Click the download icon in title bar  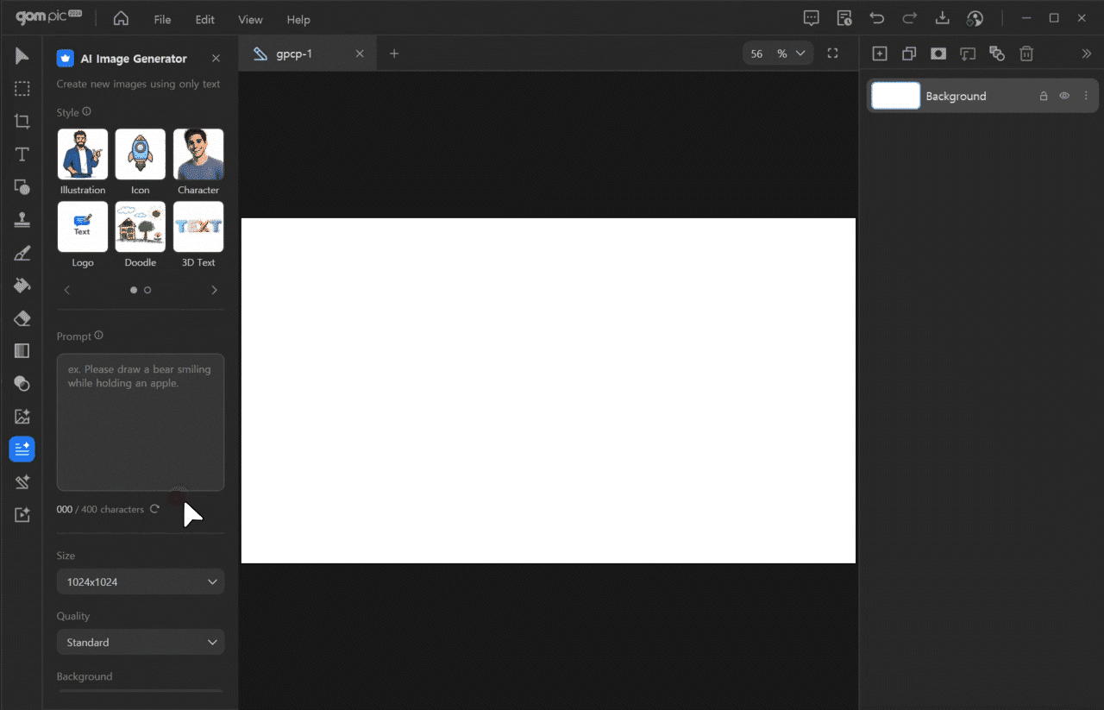[x=943, y=18]
